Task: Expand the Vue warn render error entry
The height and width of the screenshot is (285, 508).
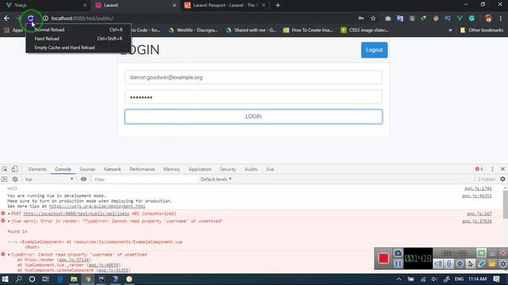Action: 9,221
